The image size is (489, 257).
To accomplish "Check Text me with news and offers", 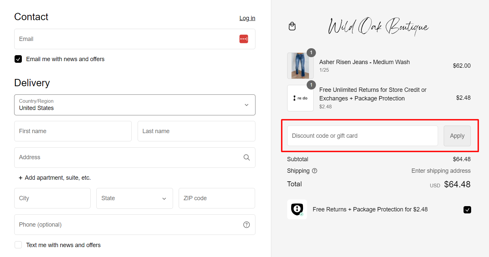I will (18, 245).
